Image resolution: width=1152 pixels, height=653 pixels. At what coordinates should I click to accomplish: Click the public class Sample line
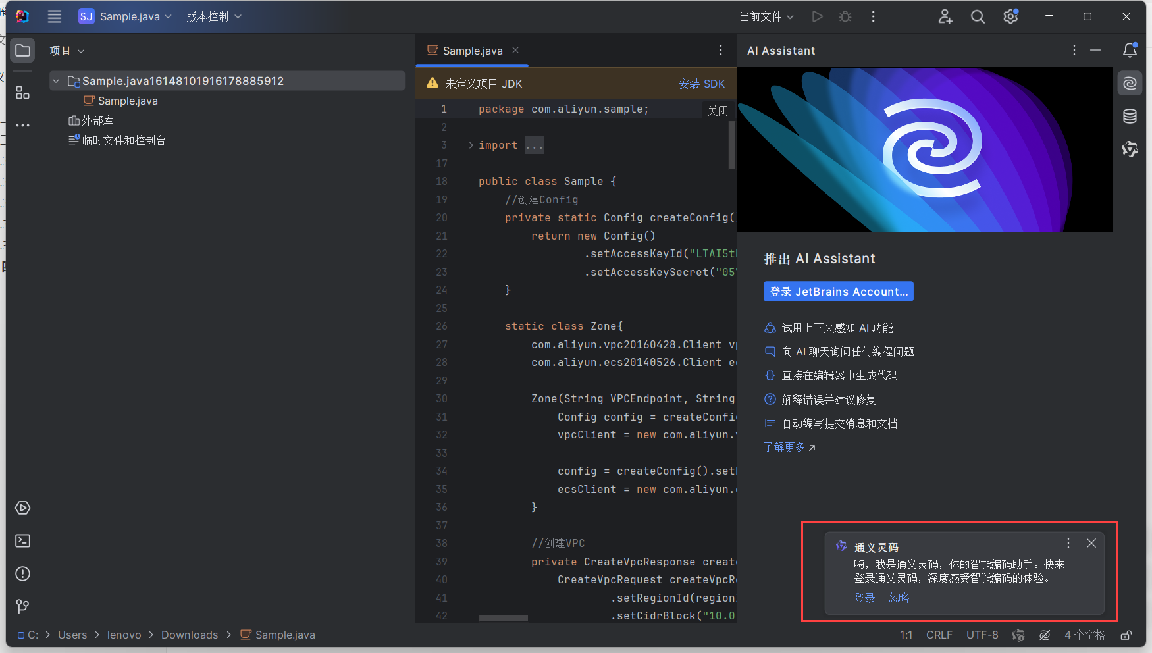point(547,181)
